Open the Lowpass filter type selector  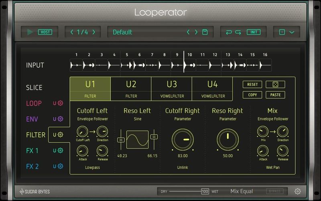[93, 167]
